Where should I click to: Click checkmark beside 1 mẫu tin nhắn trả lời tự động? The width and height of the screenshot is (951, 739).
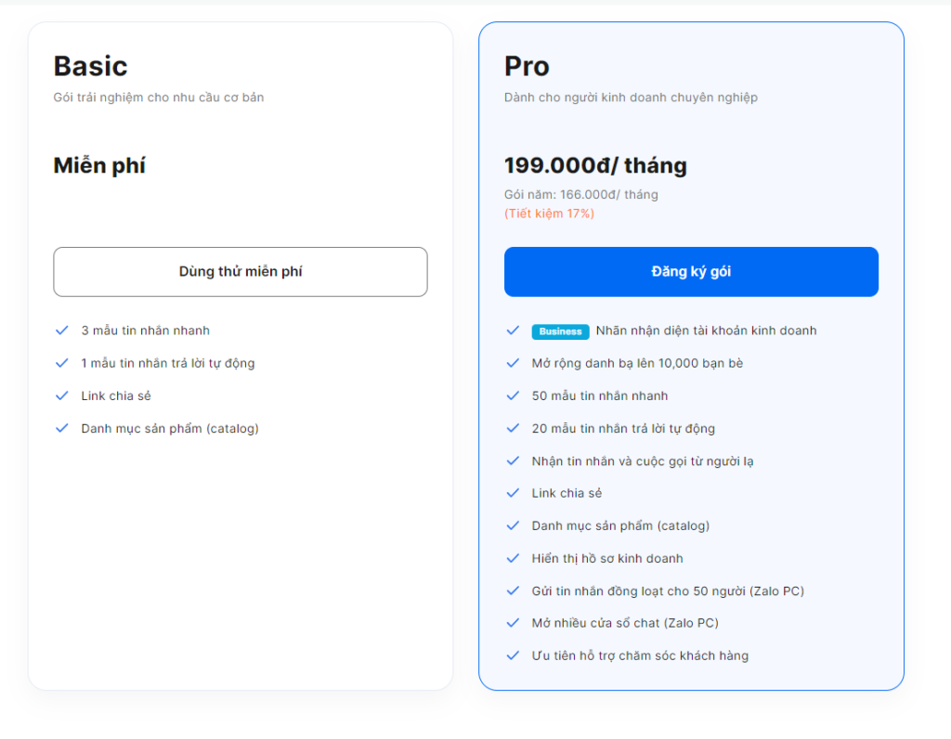coord(62,363)
